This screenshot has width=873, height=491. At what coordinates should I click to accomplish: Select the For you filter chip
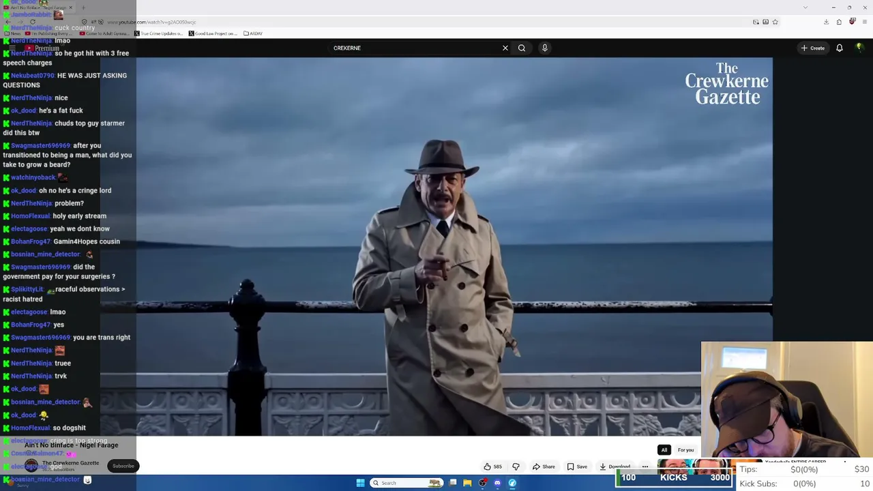click(685, 450)
